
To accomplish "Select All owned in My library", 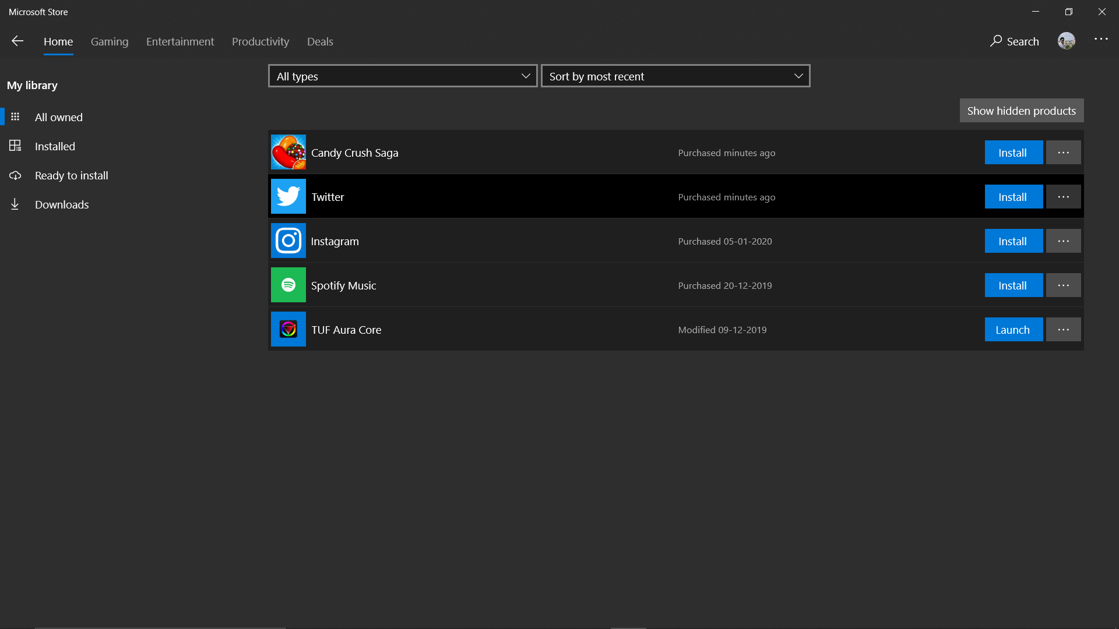I will pos(59,117).
